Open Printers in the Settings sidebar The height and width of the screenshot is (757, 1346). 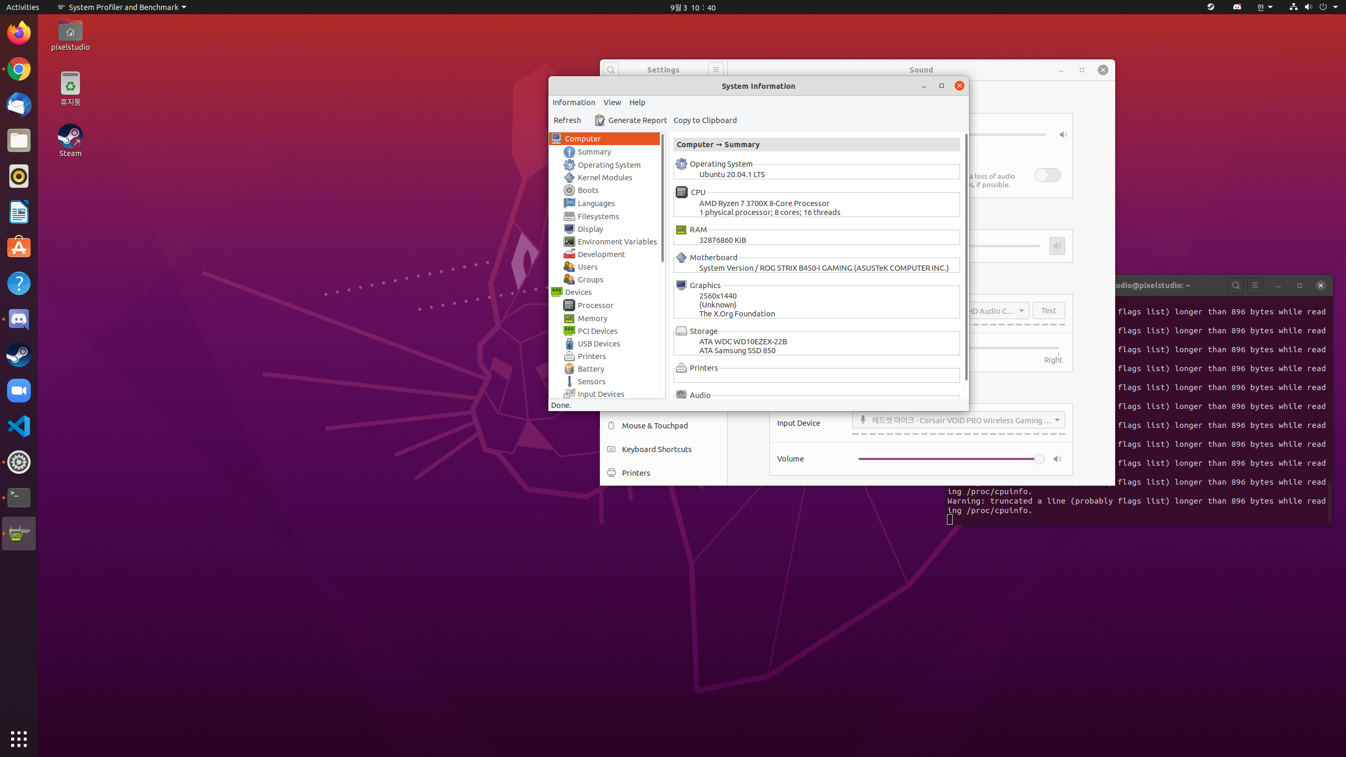point(664,473)
